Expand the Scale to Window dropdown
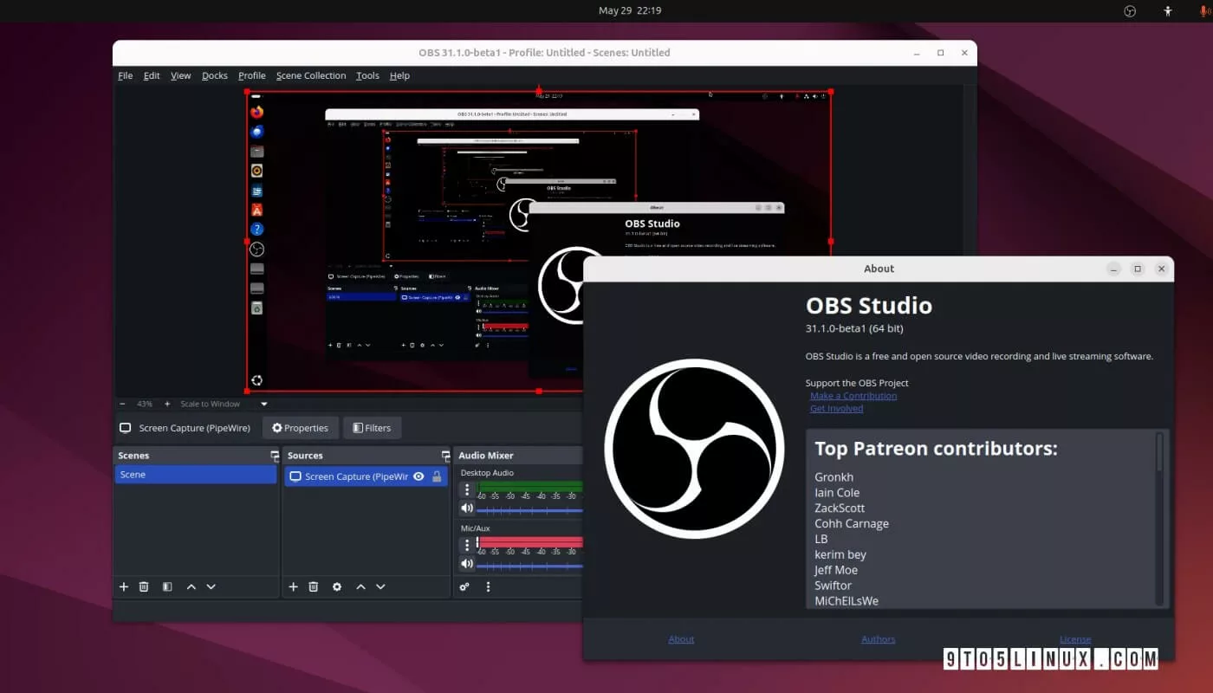1213x693 pixels. [x=264, y=404]
